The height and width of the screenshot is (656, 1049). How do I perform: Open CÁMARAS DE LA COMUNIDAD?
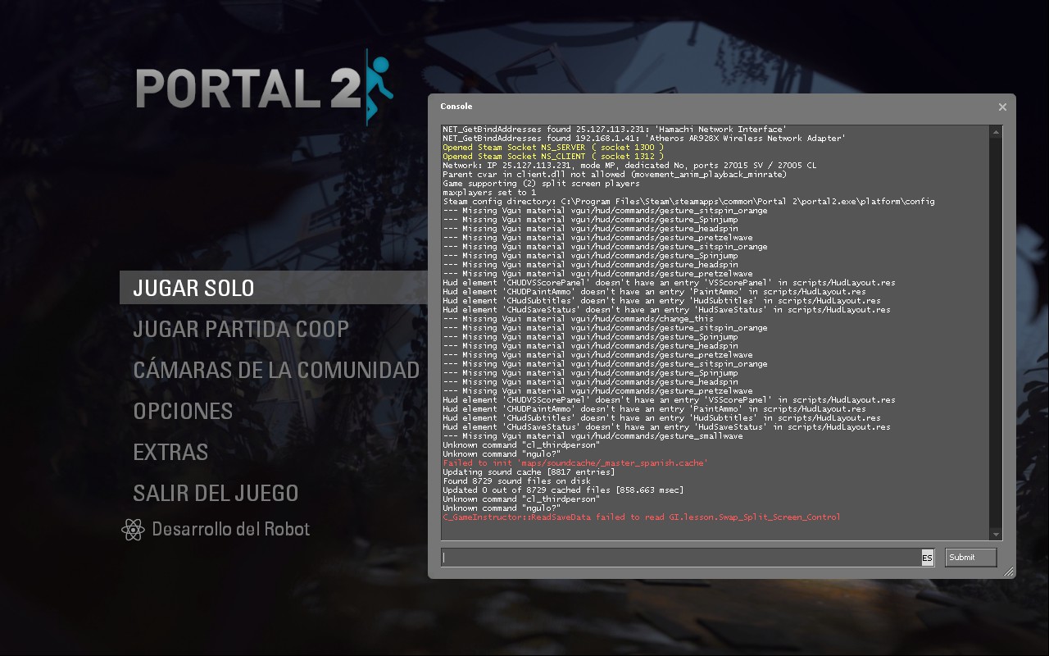point(276,370)
